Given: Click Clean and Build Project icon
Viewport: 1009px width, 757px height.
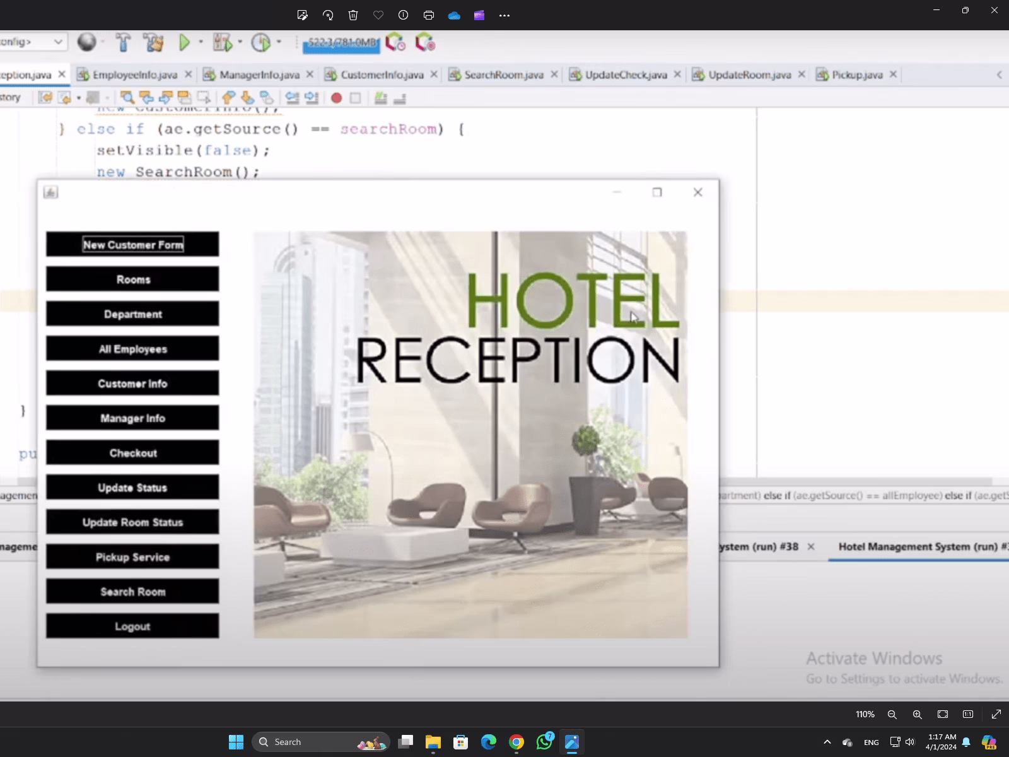Looking at the screenshot, I should [153, 43].
